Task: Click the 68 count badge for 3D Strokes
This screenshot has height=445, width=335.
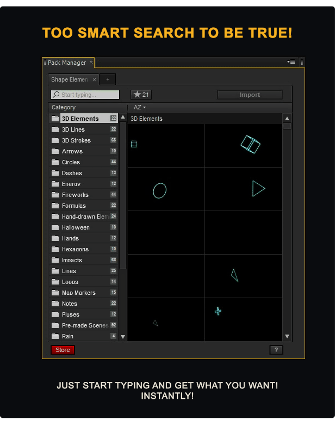Action: tap(114, 140)
